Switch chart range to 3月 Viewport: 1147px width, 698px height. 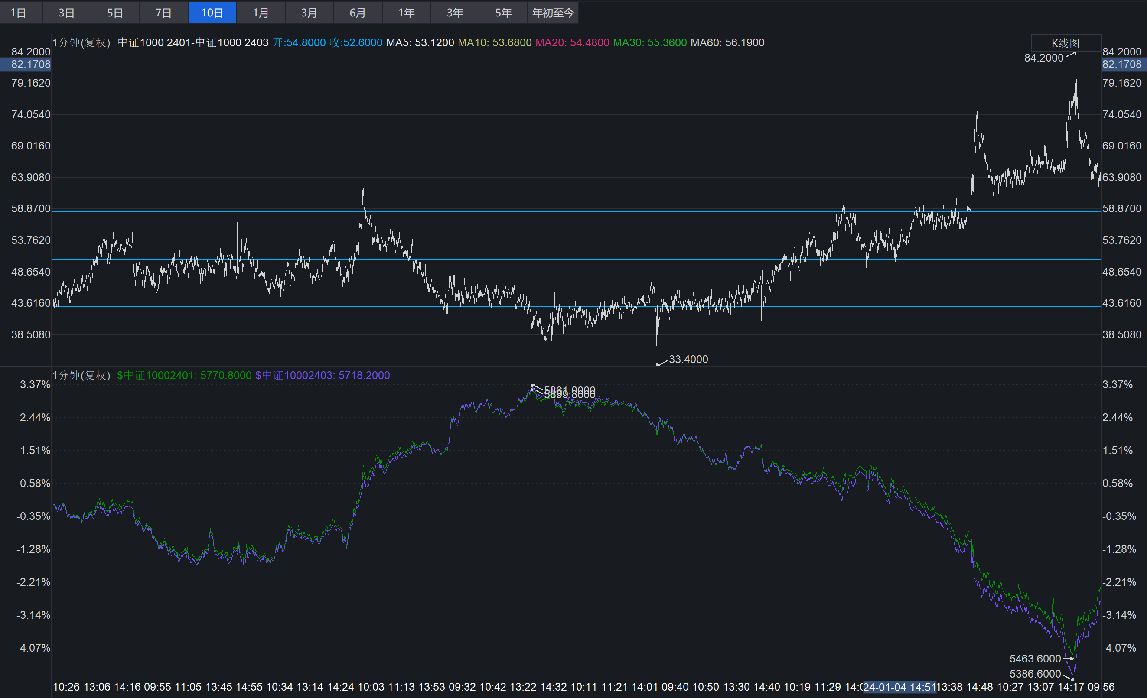coord(309,13)
